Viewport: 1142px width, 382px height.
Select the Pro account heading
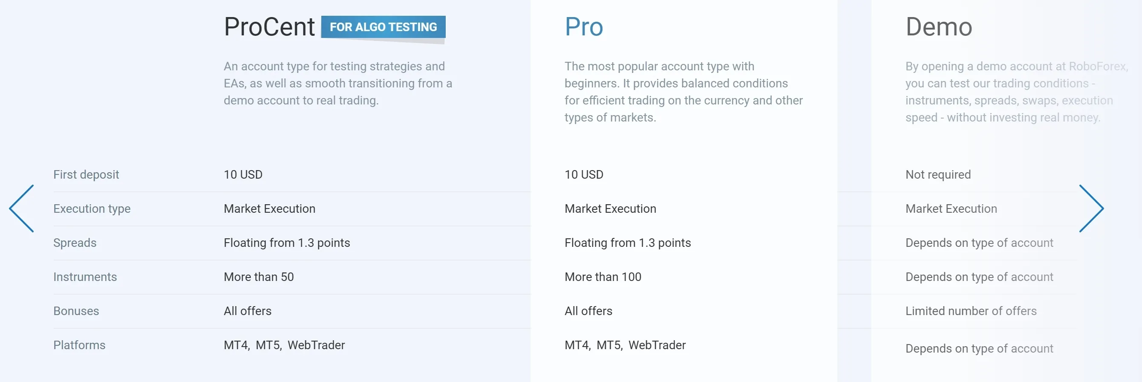[583, 26]
